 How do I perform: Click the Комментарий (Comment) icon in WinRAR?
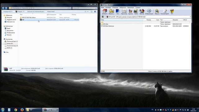(x=164, y=12)
